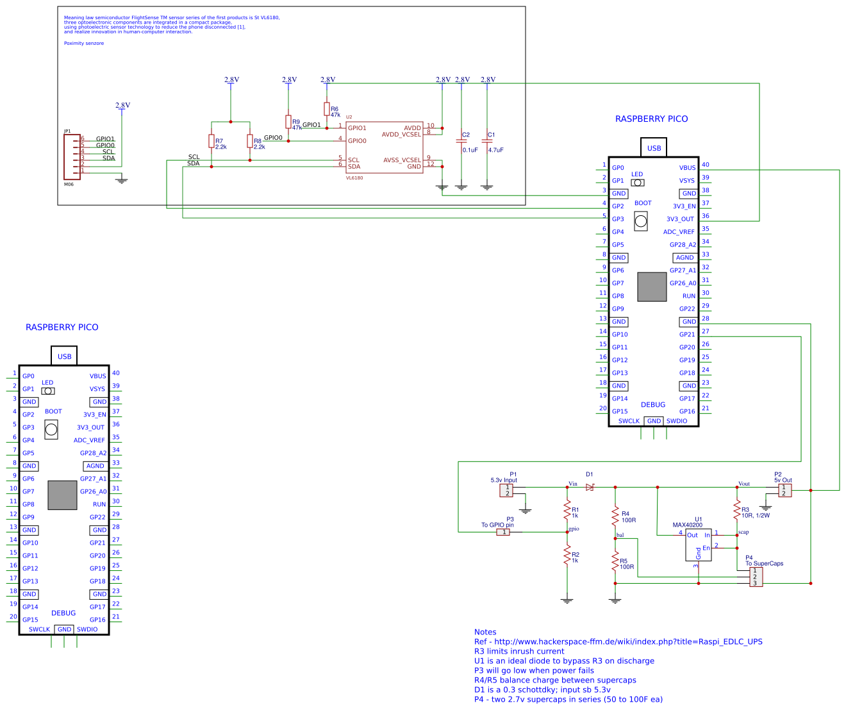The height and width of the screenshot is (710, 846).
Task: Click the note 'P3 will go low when power fails'
Action: 534,670
